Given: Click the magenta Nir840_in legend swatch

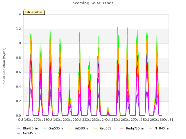Looking at the screenshot, I should tap(151, 129).
